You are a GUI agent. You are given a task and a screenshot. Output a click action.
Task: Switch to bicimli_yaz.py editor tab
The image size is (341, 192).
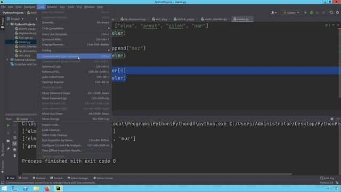click(185, 19)
